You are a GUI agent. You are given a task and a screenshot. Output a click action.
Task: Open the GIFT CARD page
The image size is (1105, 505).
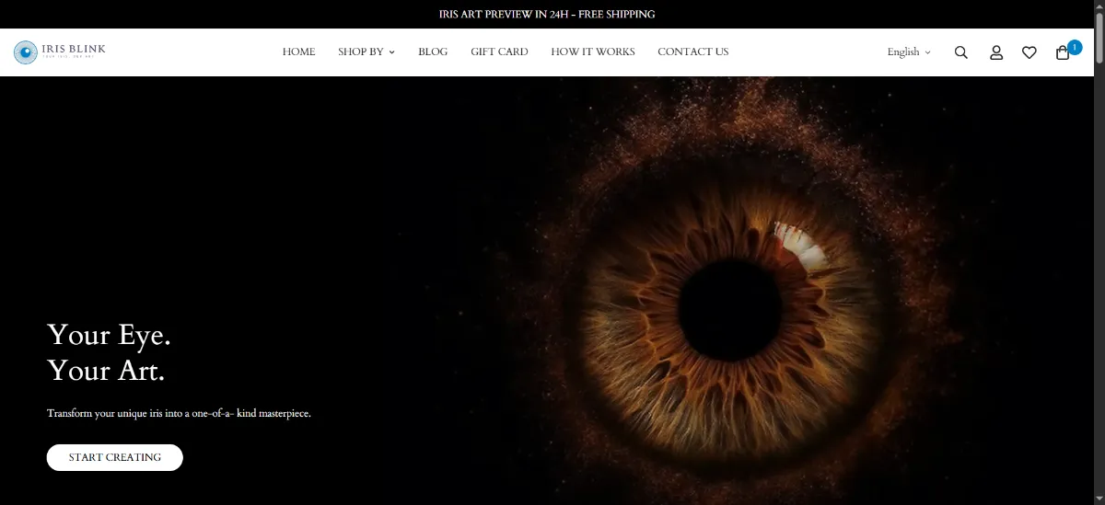pyautogui.click(x=499, y=52)
